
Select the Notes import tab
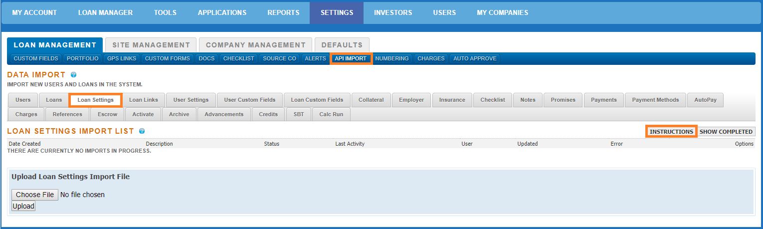pos(528,100)
